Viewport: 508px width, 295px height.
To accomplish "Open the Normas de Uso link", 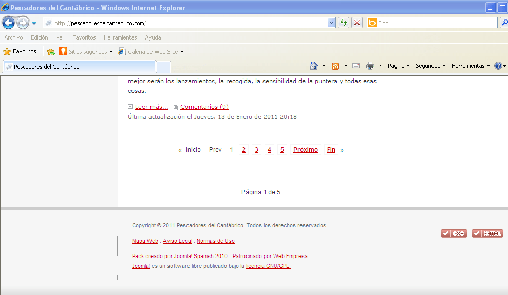I will (x=215, y=241).
